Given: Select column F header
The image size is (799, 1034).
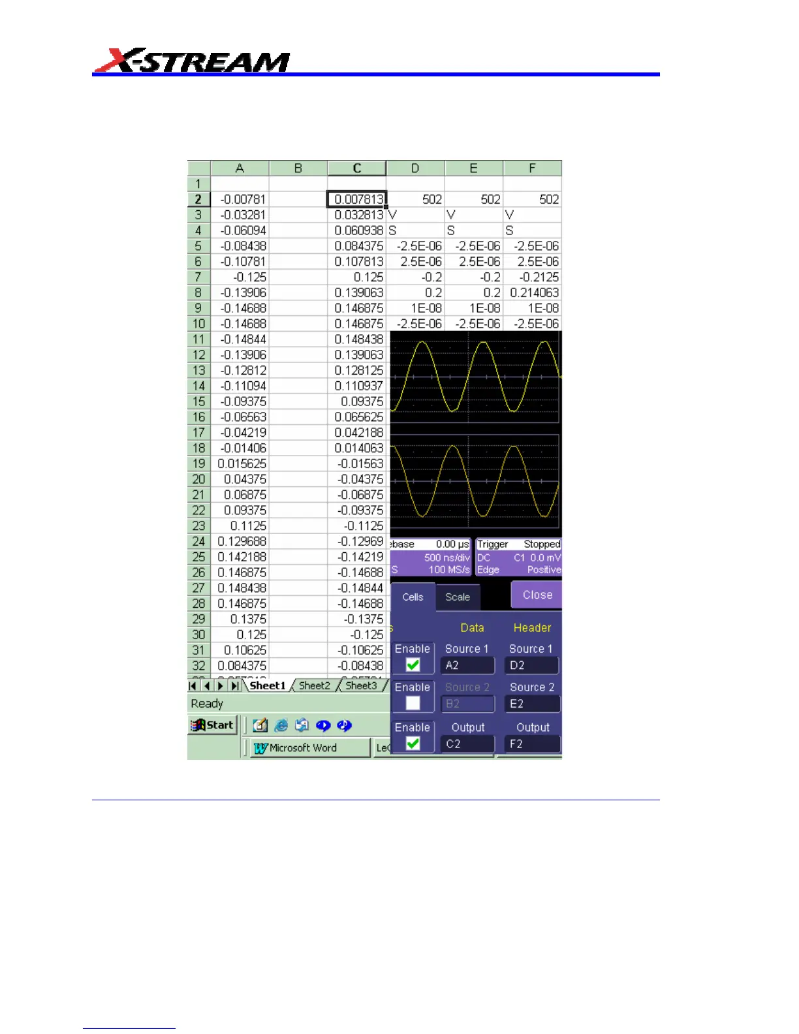Looking at the screenshot, I should (x=533, y=168).
